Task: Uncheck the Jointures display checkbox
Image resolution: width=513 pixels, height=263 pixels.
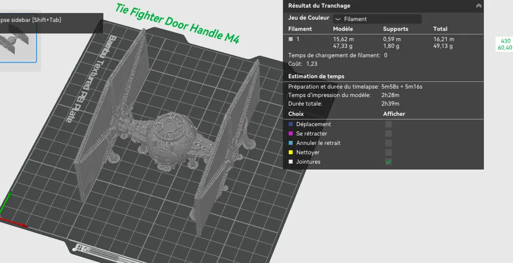Action: point(388,161)
